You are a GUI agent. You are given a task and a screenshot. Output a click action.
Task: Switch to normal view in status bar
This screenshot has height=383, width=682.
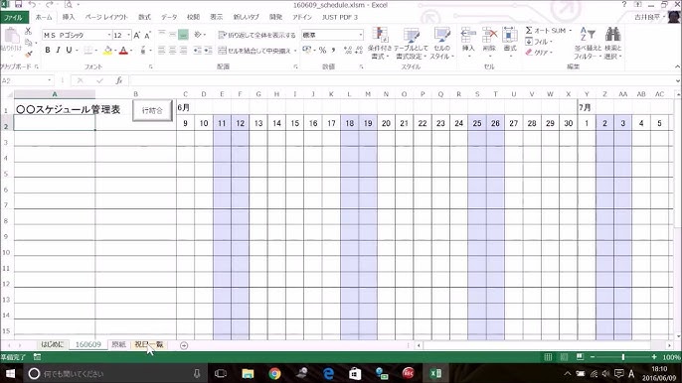point(548,357)
